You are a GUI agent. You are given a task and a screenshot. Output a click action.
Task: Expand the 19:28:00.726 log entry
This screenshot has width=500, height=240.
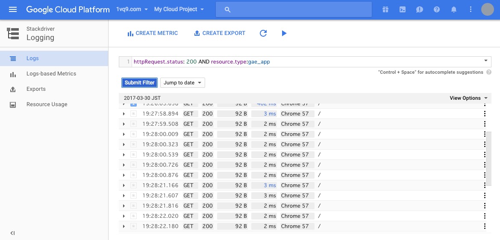click(124, 165)
